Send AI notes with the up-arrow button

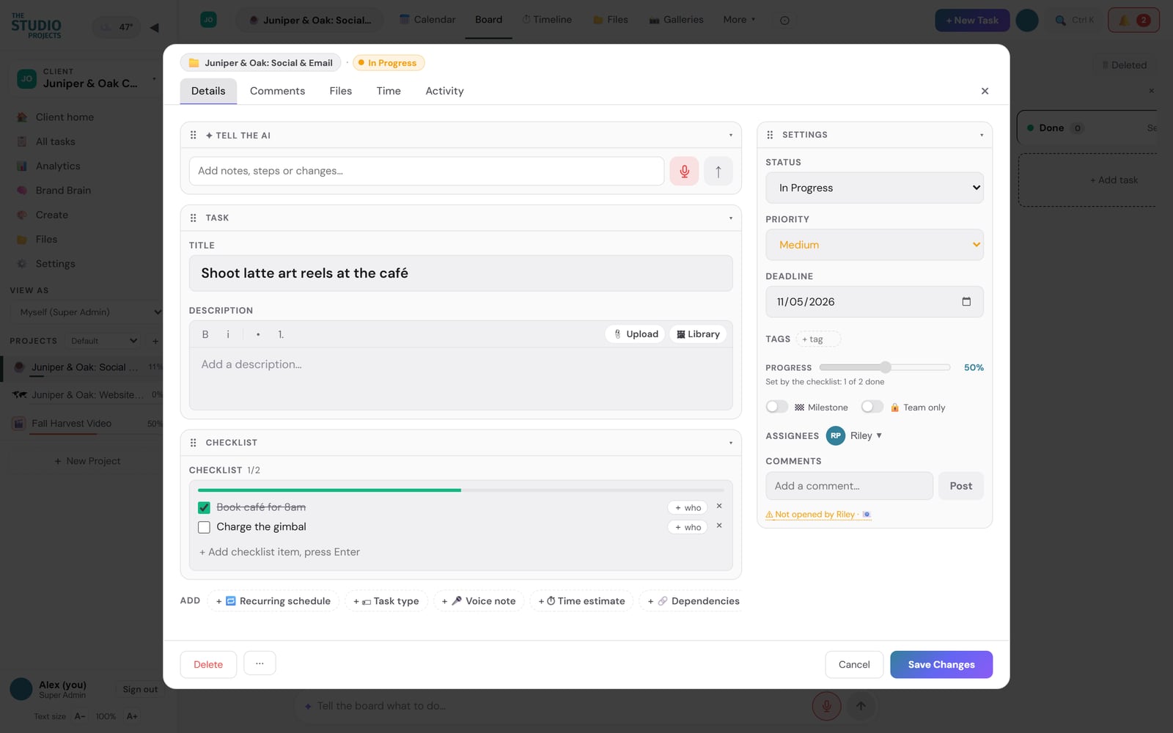coord(718,171)
